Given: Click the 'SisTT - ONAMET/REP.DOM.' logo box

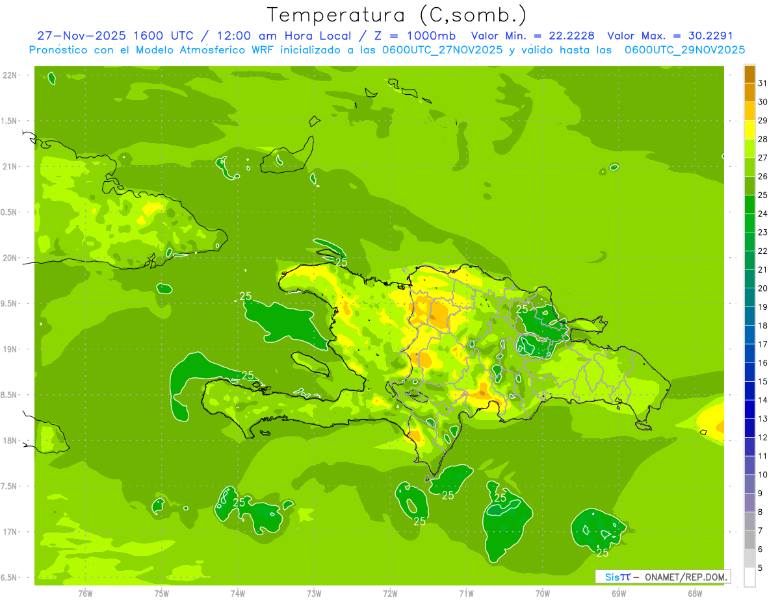Looking at the screenshot, I should pos(662,577).
